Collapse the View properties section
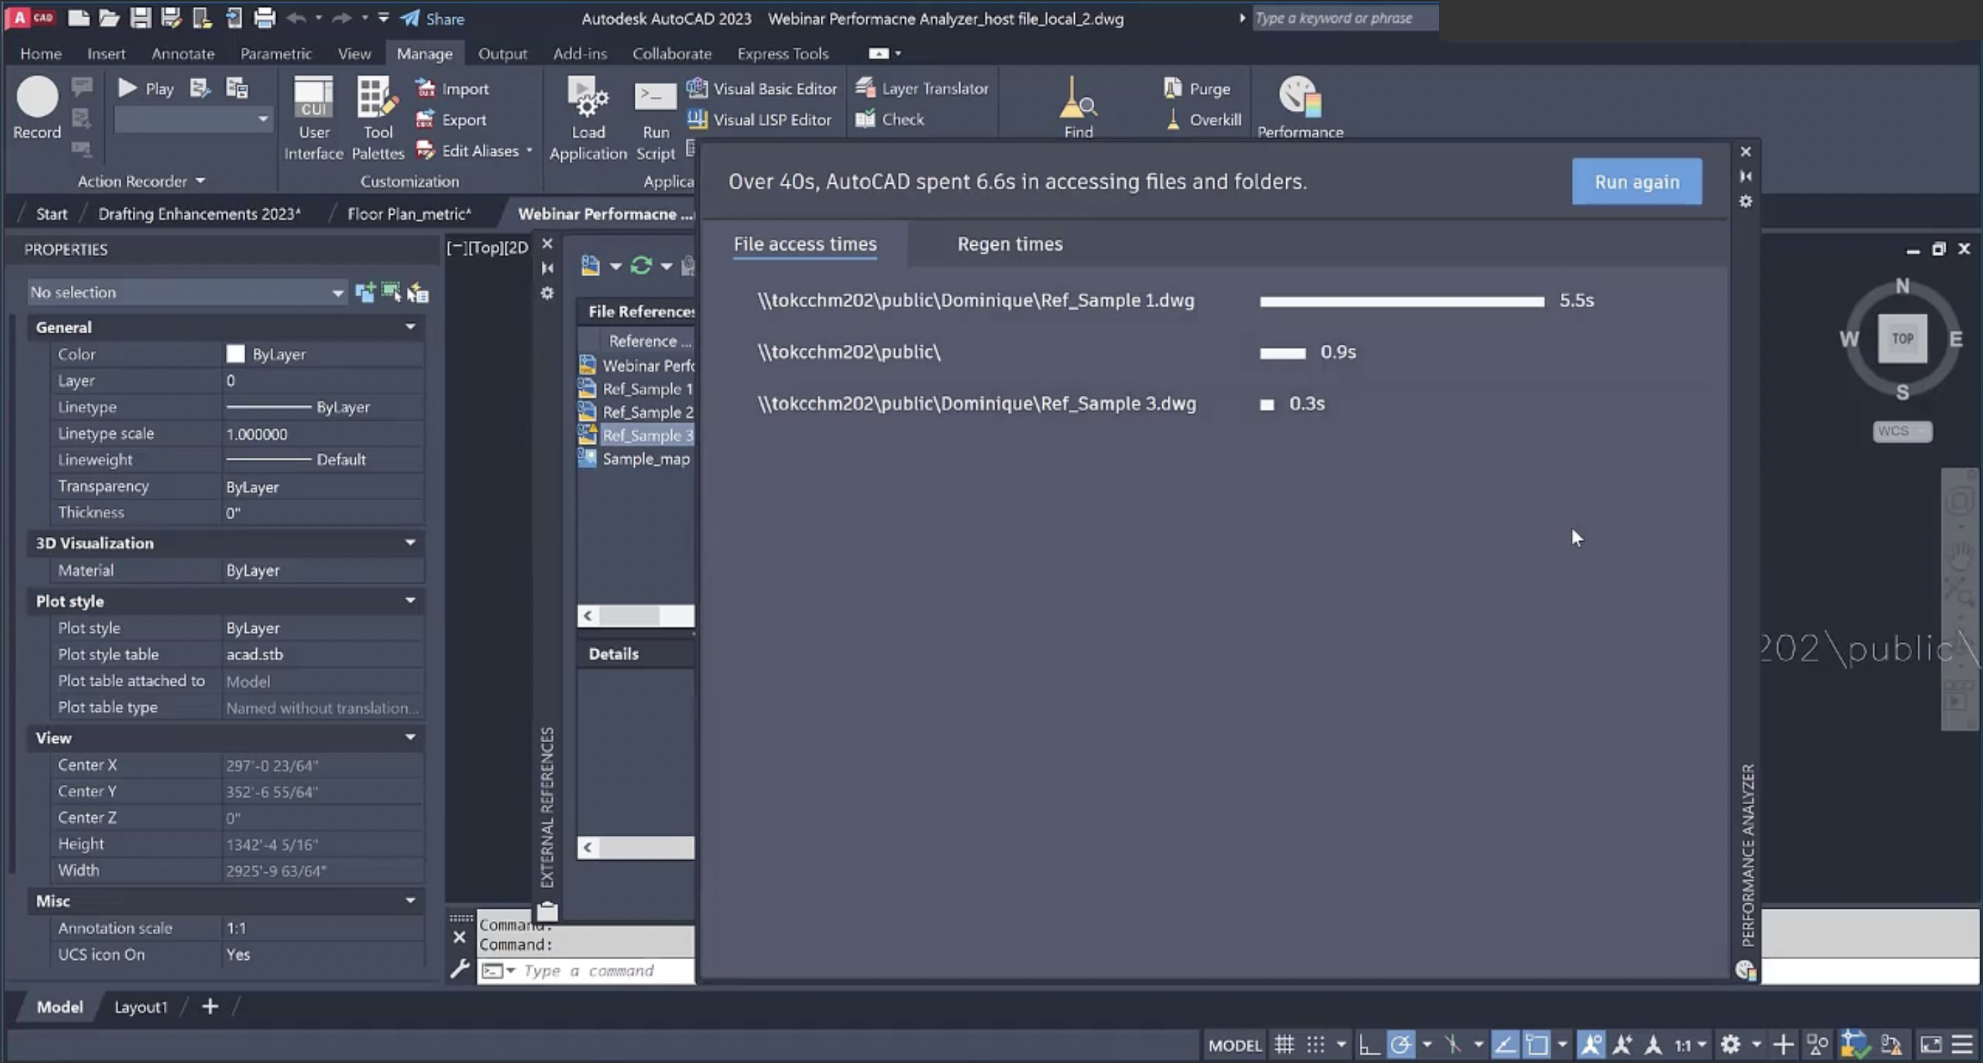 [x=410, y=737]
